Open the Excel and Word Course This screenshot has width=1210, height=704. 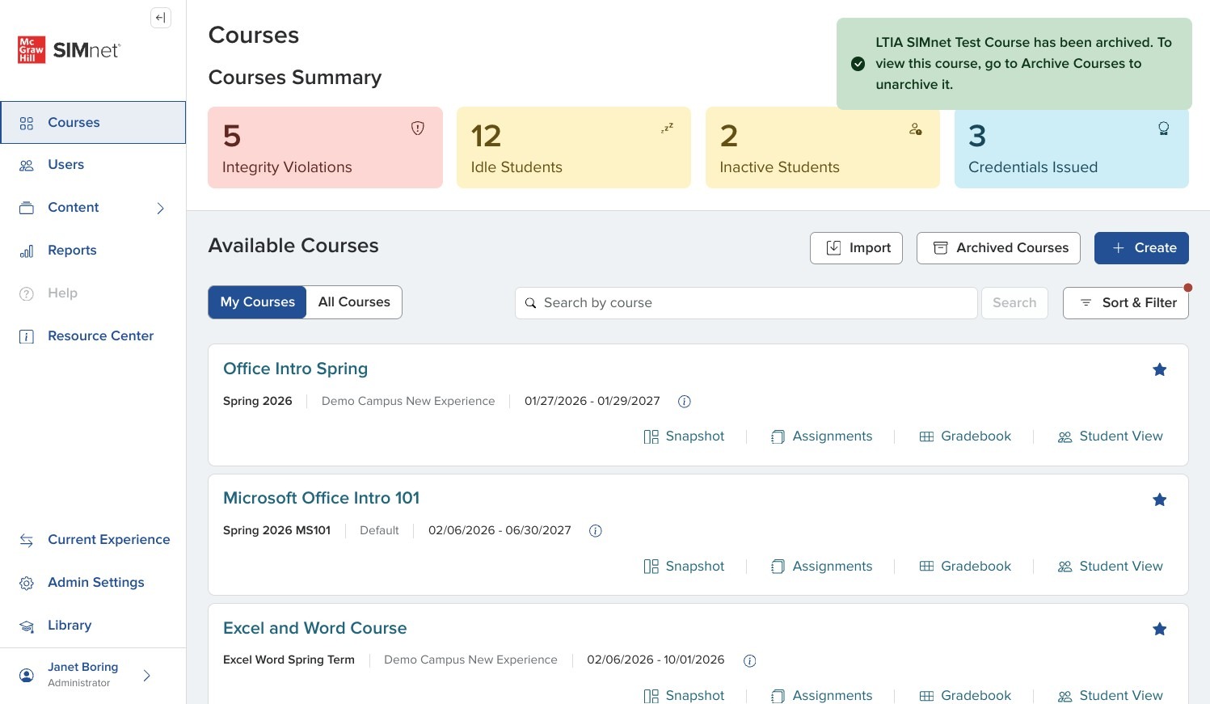[x=314, y=628]
